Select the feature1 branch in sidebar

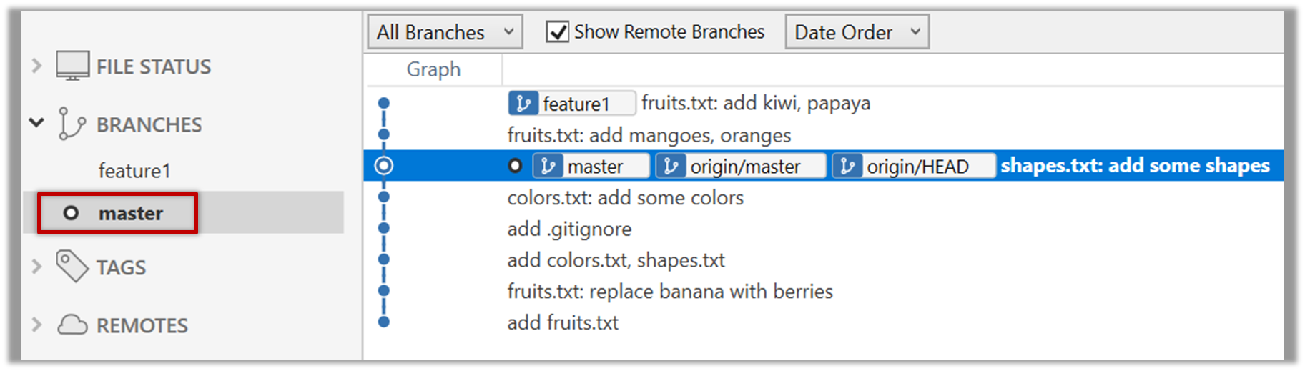[x=134, y=171]
